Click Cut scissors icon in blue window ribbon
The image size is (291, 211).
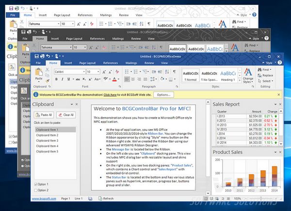47,70
